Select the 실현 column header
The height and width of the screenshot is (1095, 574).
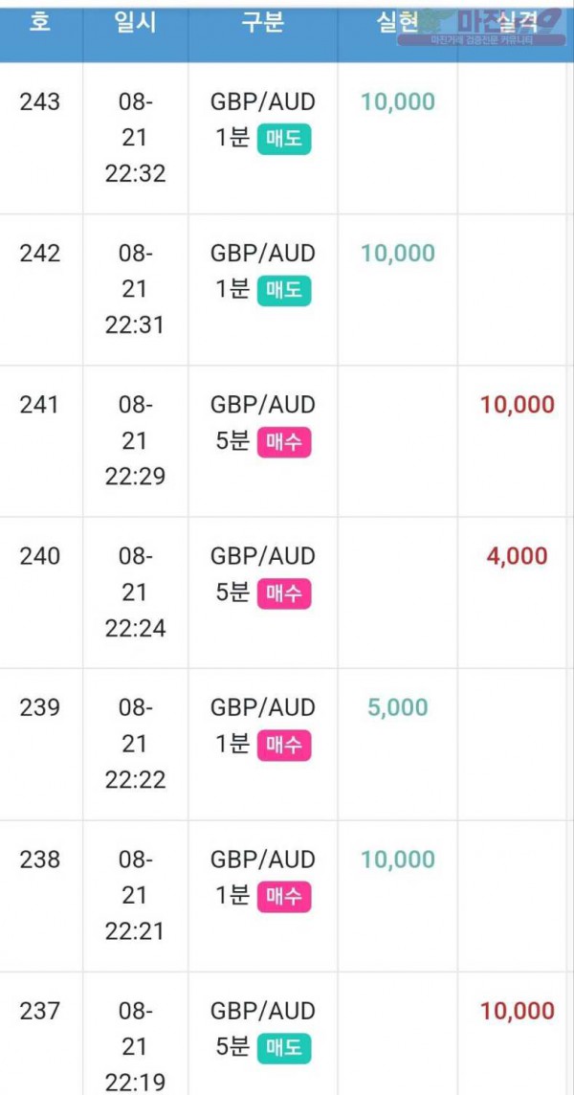(x=397, y=22)
